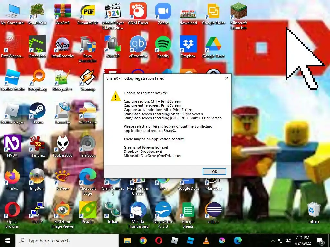The height and width of the screenshot is (247, 330).
Task: Select the Mozilla Thunderbird desktop icon
Action: click(138, 215)
